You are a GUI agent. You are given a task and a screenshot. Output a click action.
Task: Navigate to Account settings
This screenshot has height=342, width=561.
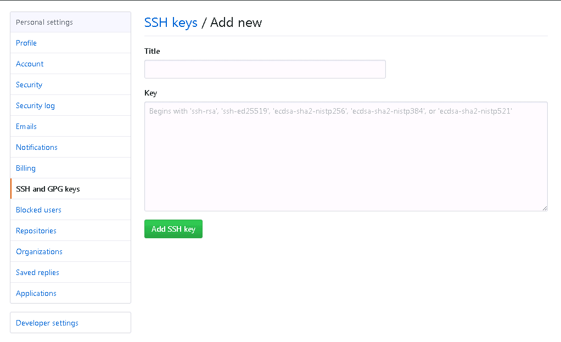tap(30, 64)
